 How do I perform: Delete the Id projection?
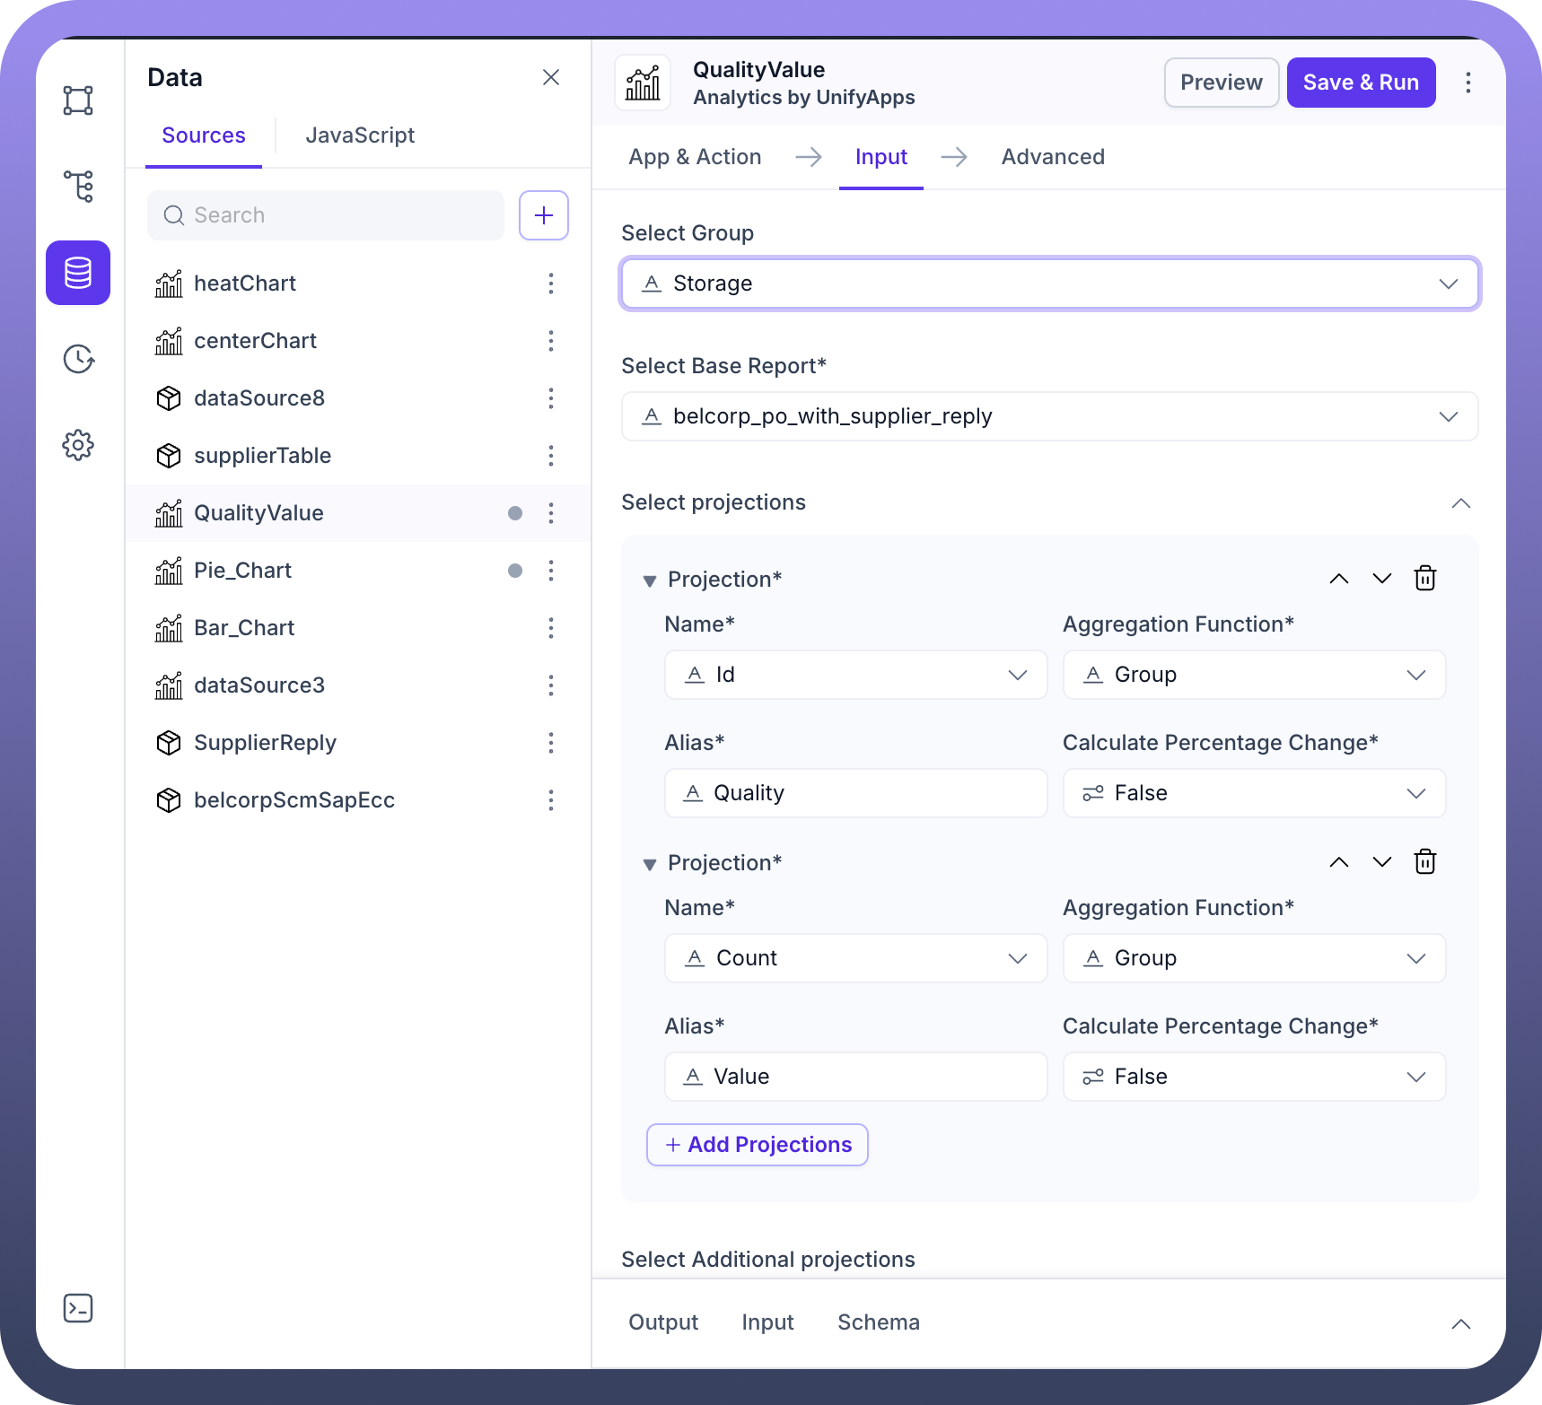pos(1425,579)
